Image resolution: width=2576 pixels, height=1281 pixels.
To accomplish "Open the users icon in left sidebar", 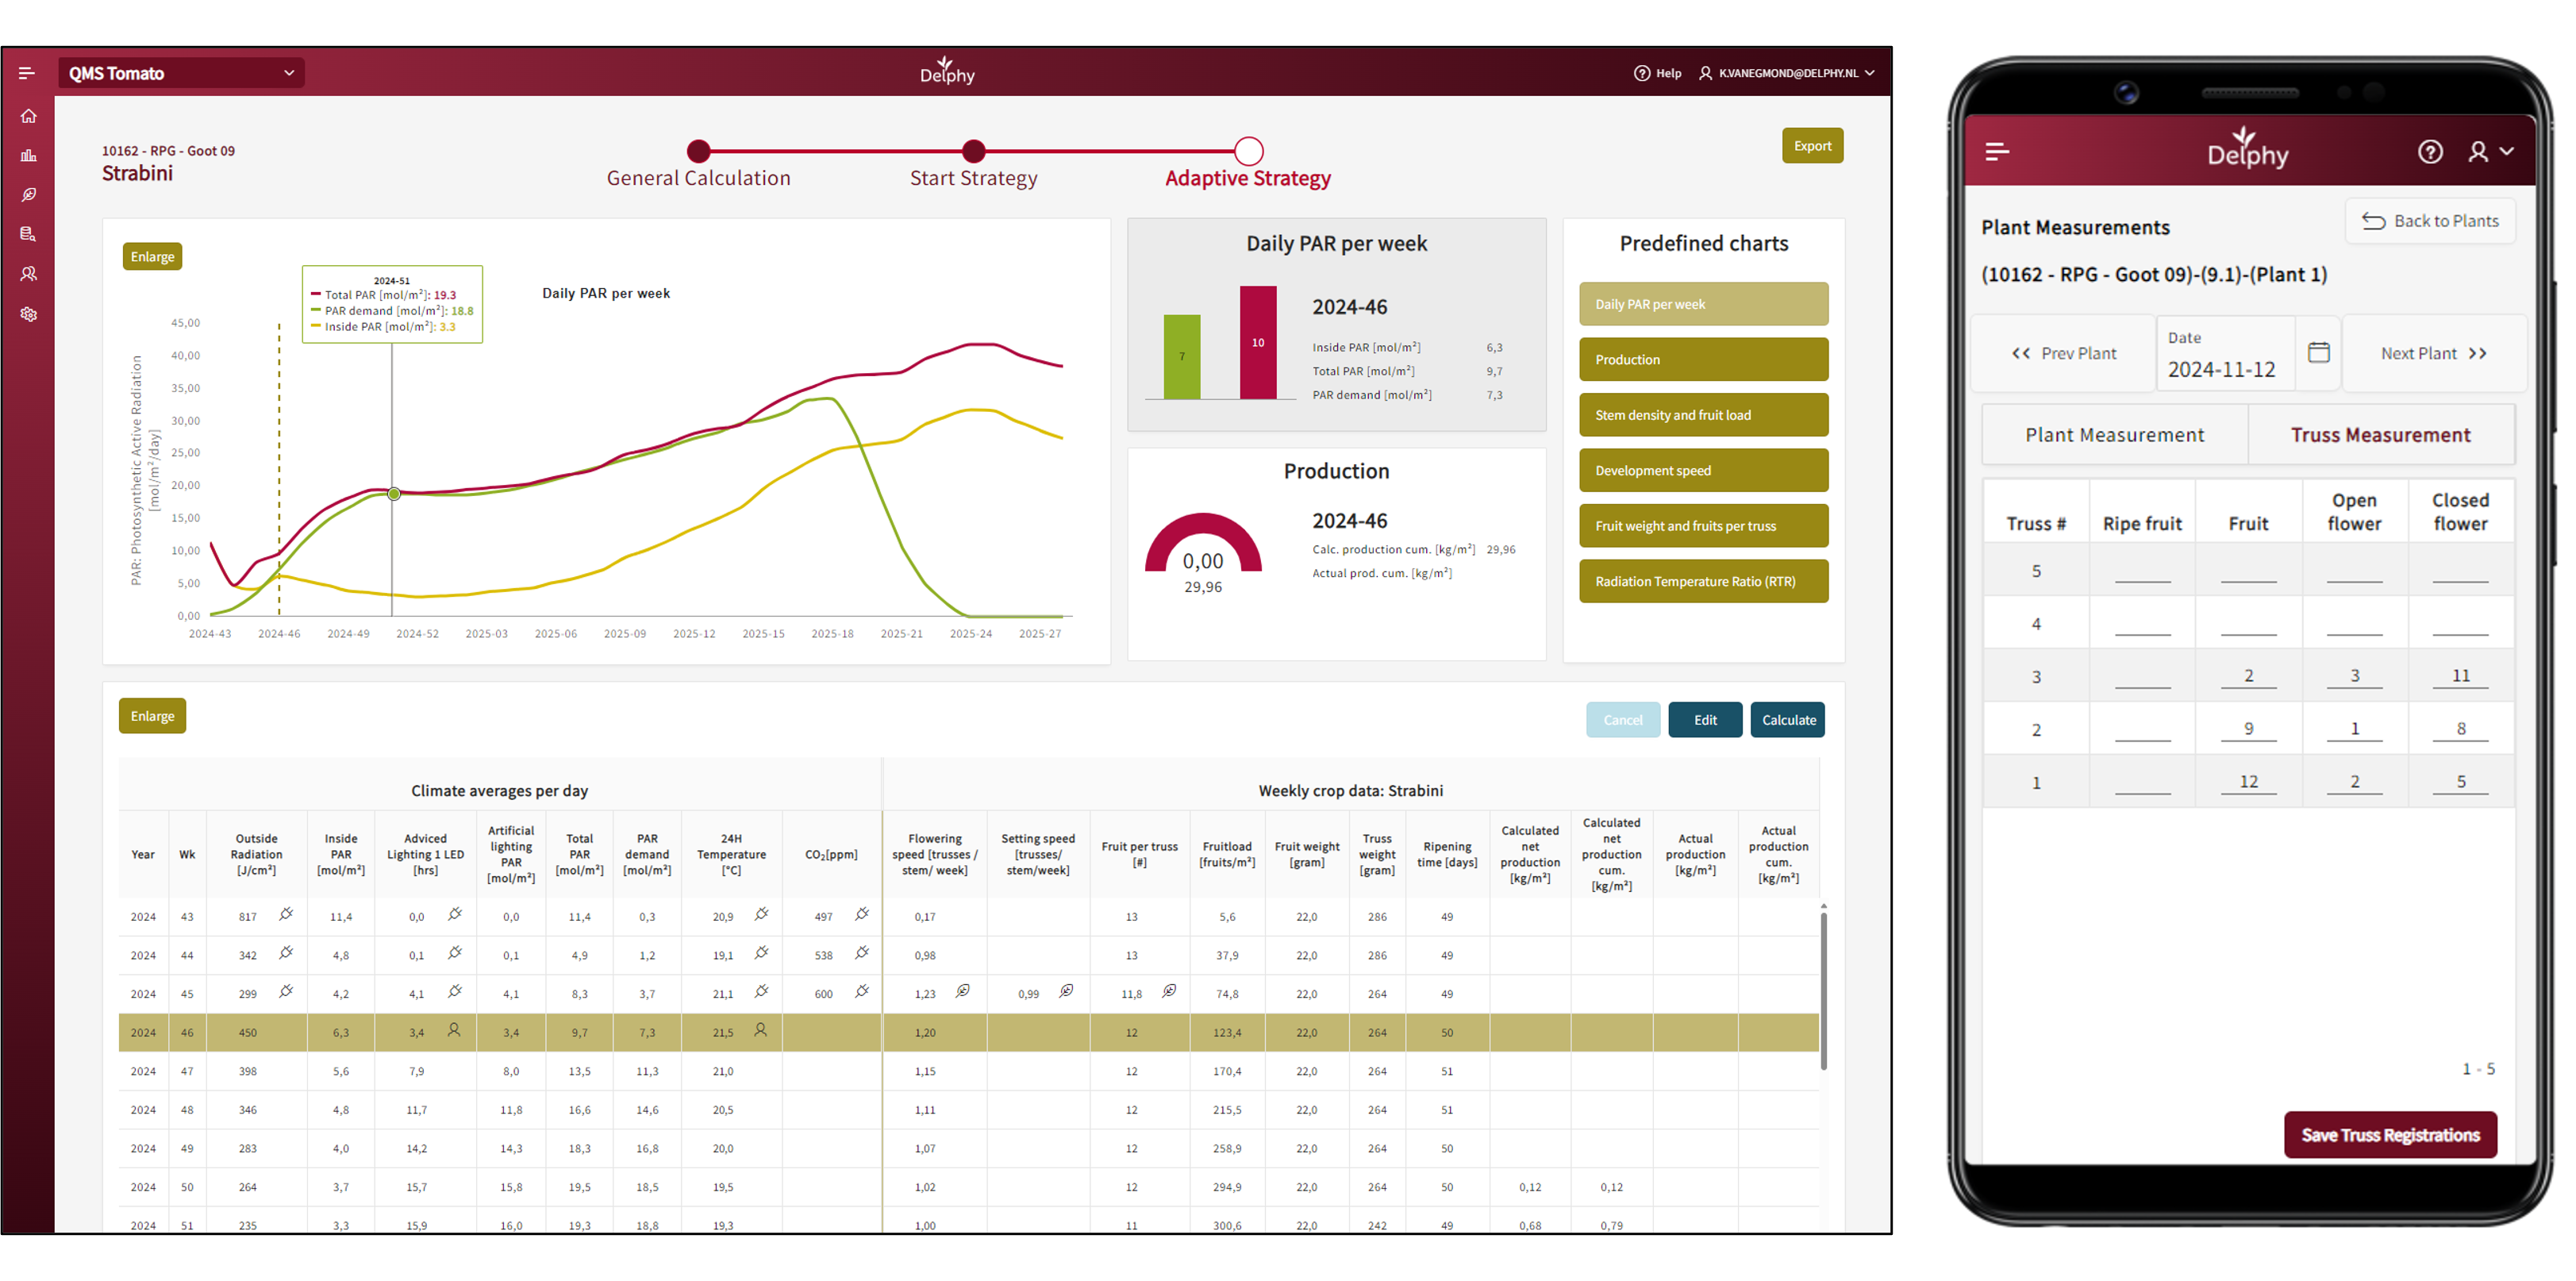I will (28, 274).
